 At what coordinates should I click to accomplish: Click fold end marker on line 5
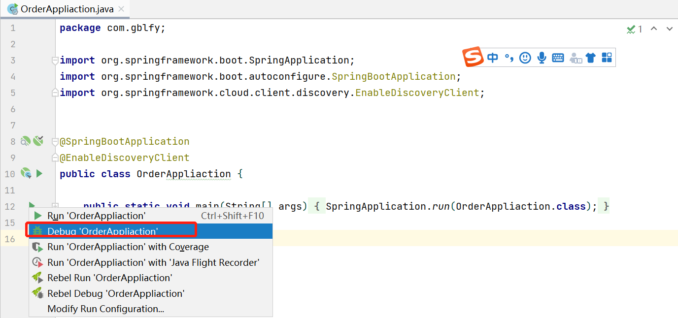[x=55, y=93]
